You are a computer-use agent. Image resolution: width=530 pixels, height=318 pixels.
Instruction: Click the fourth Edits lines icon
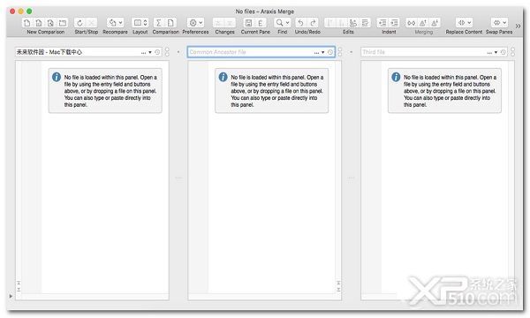coord(365,23)
